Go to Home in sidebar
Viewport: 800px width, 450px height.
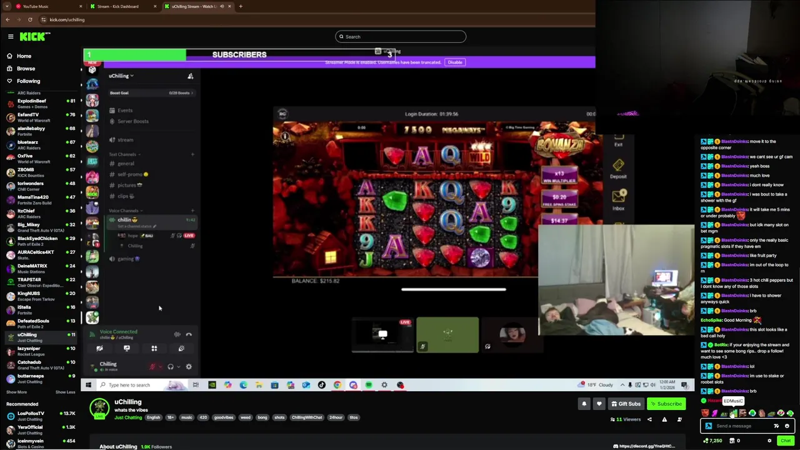click(24, 56)
